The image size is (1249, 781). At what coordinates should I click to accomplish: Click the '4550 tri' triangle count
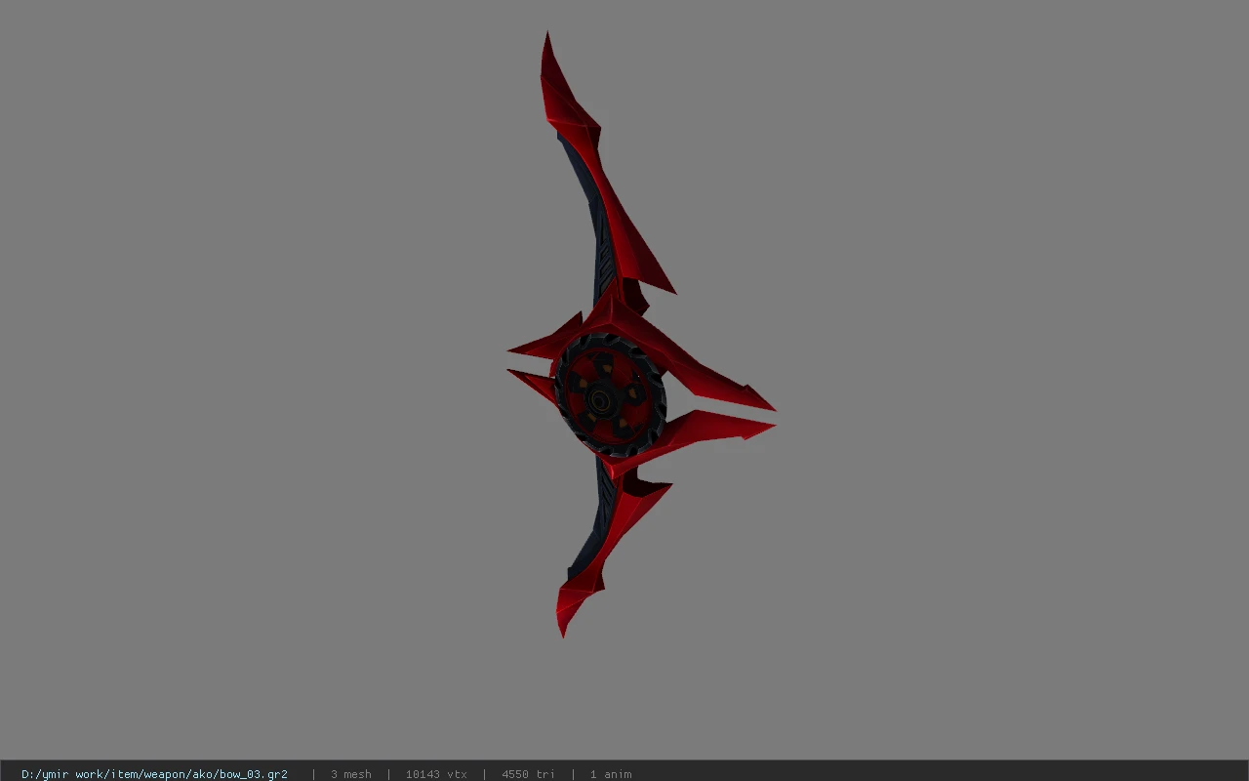(528, 774)
